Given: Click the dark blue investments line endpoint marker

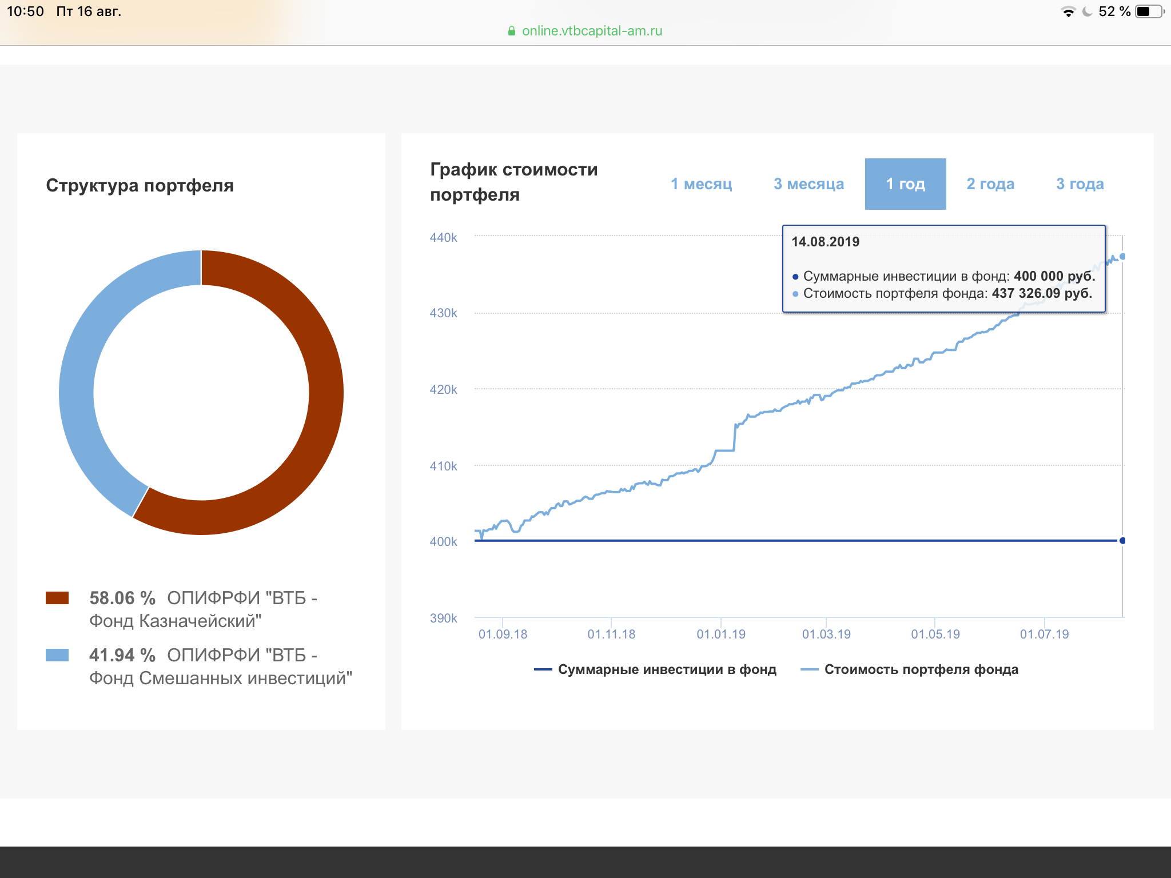Looking at the screenshot, I should pyautogui.click(x=1122, y=541).
